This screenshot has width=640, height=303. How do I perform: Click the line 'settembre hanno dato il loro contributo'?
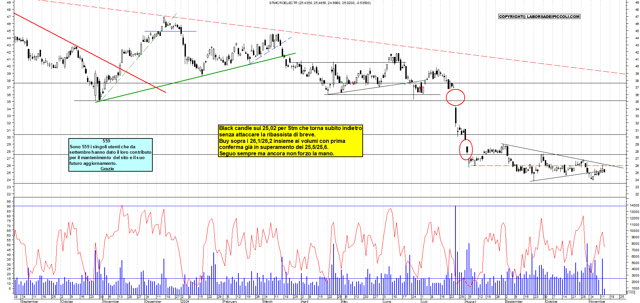coord(110,152)
